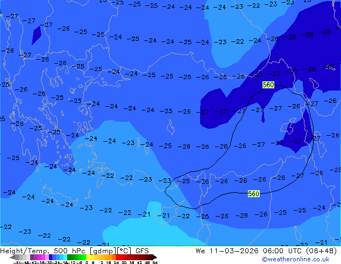Click the cyan swatch at -18 on legend

65,258
